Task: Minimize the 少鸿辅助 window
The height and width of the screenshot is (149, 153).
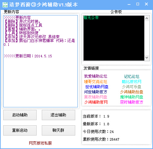Action: [129, 4]
